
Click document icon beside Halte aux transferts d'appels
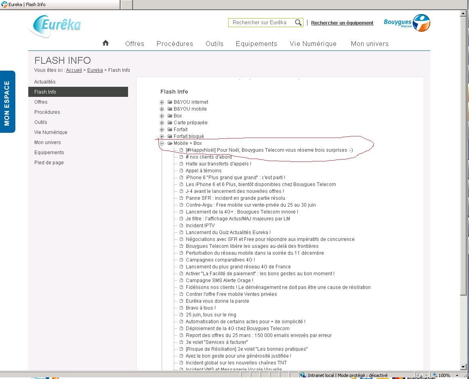click(181, 164)
